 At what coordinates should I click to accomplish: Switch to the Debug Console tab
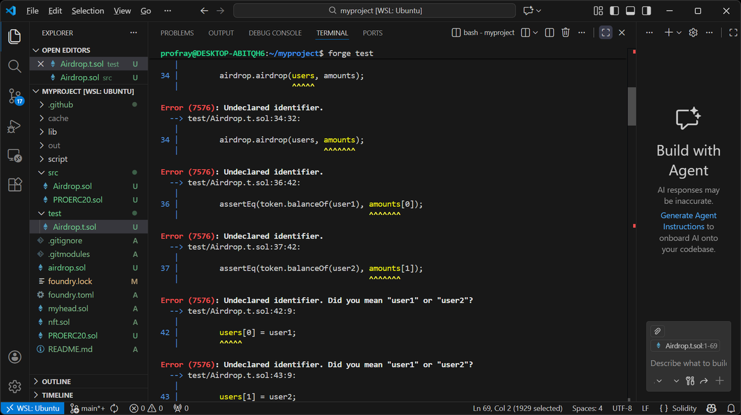click(x=275, y=33)
